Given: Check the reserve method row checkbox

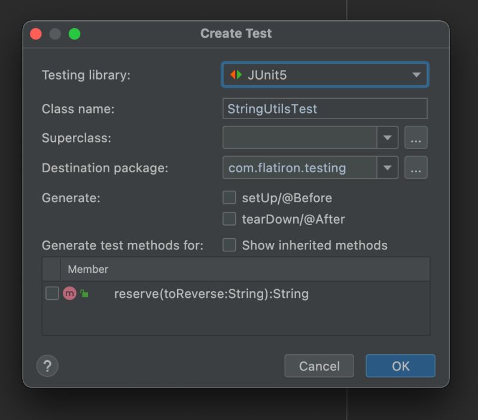Looking at the screenshot, I should [x=52, y=294].
